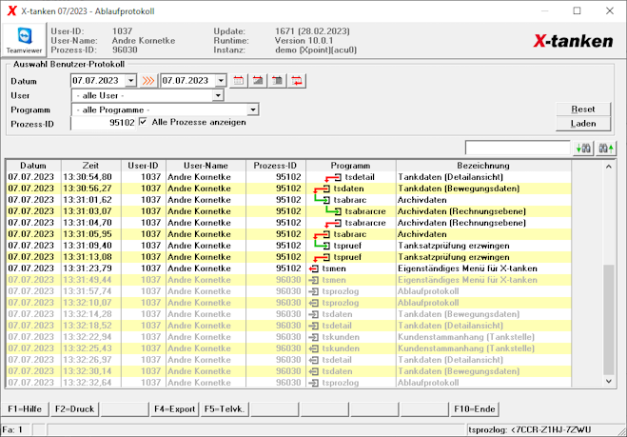The image size is (627, 437).
Task: Click the empty calendar icon beside the end date
Action: point(238,81)
